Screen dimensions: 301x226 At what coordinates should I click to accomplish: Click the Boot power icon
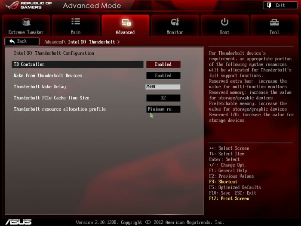pyautogui.click(x=224, y=22)
